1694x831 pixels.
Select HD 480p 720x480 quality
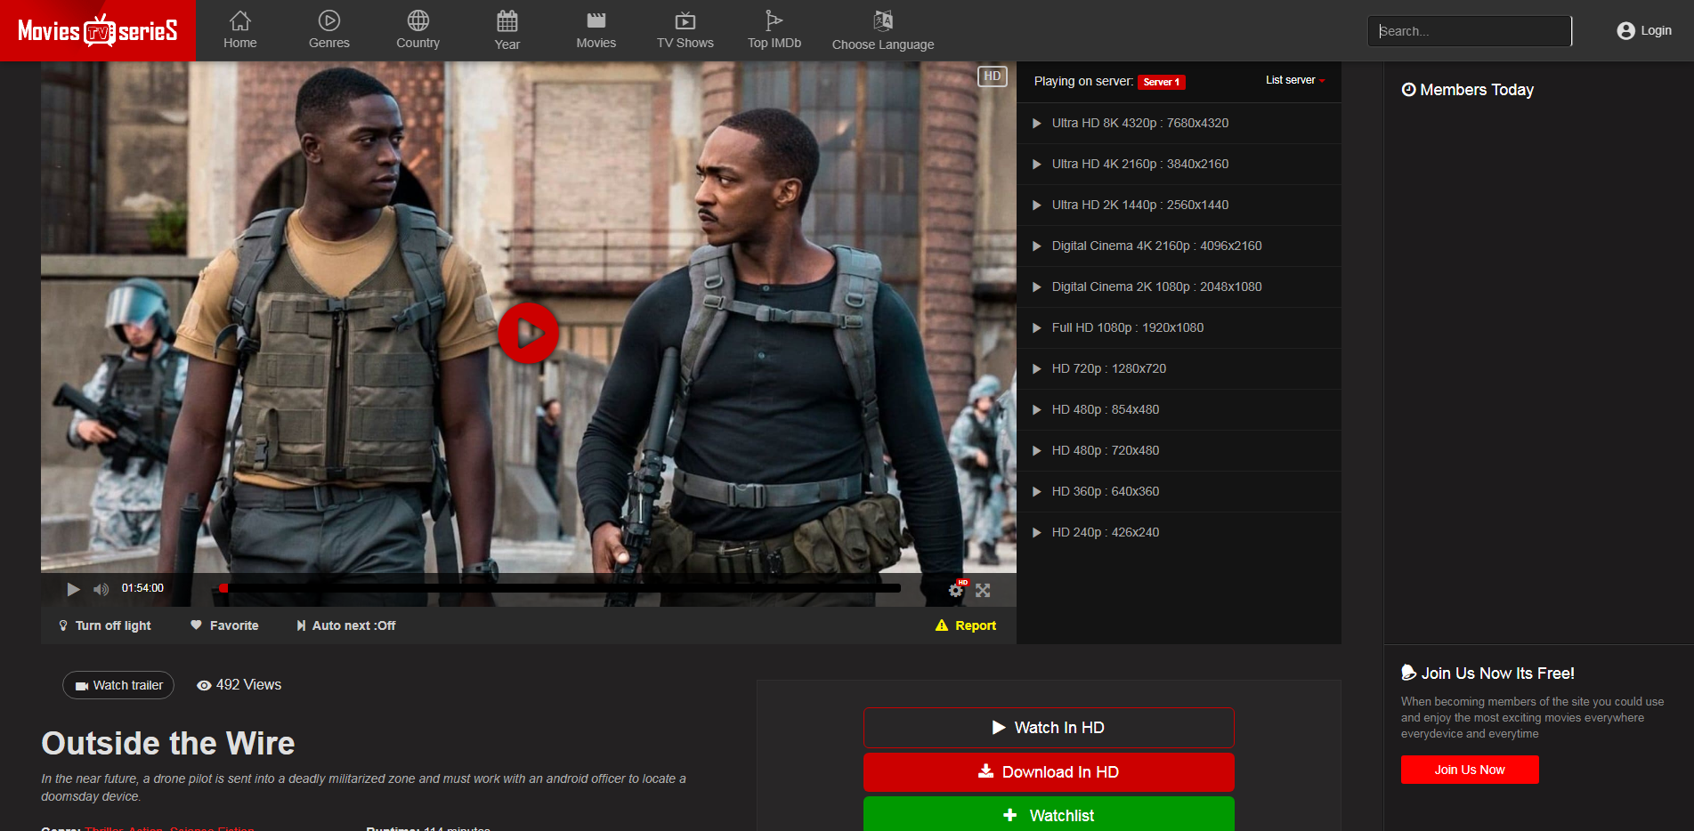pos(1179,450)
